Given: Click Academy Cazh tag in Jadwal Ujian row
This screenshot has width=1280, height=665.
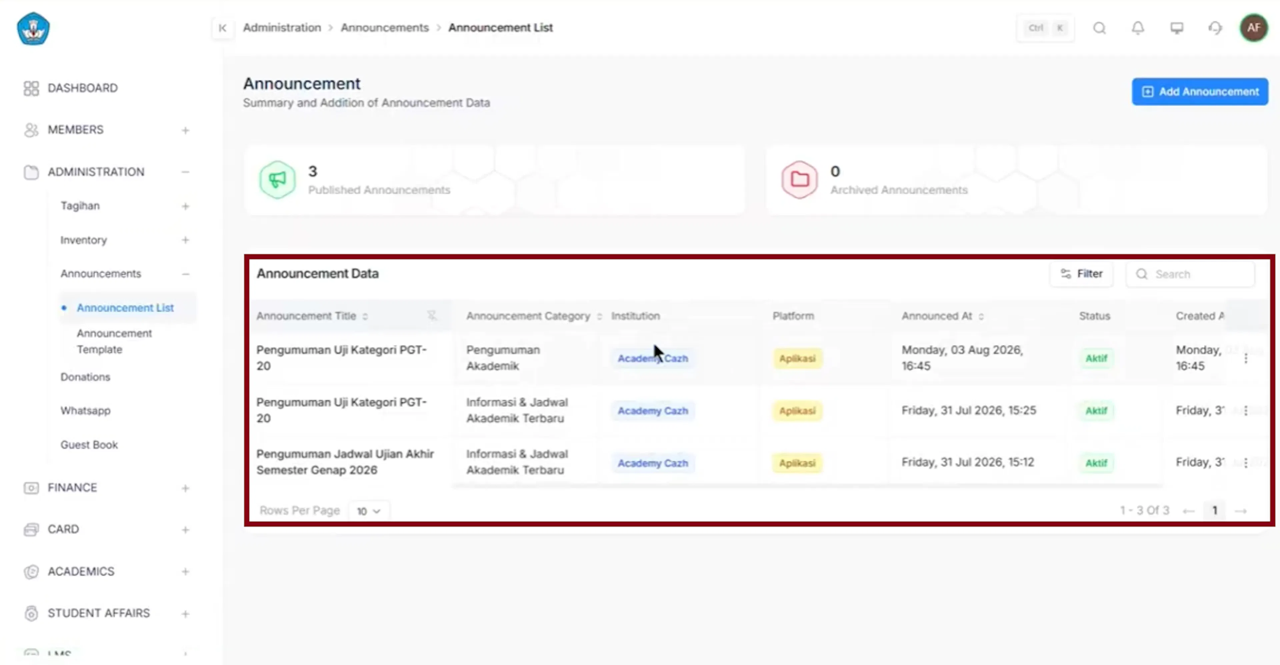Looking at the screenshot, I should 652,463.
